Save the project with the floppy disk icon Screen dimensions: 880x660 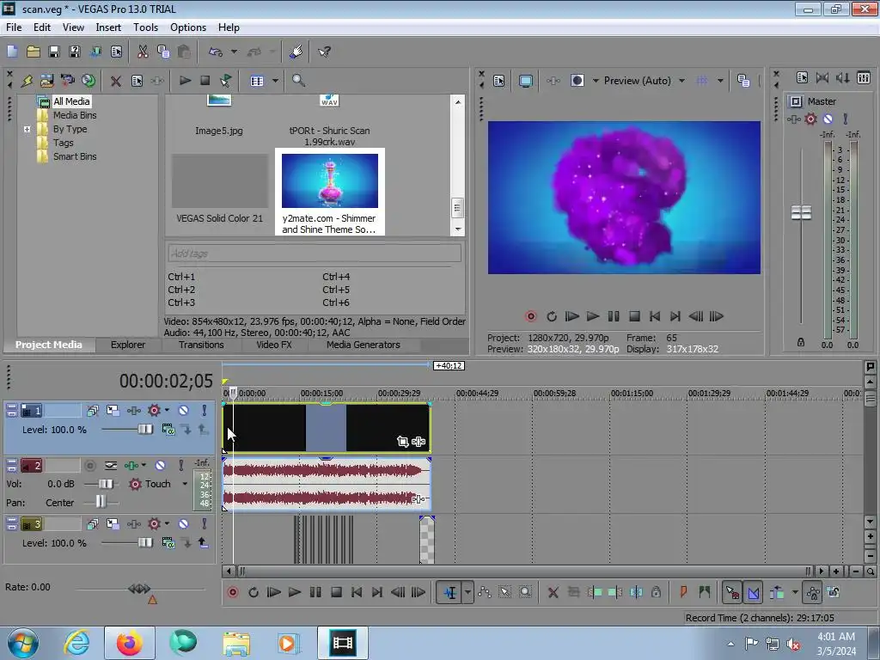click(x=54, y=52)
